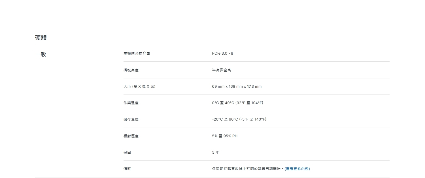The height and width of the screenshot is (178, 425).
Task: Click the 大小 (高 X 寬 X 深) label
Action: [139, 86]
